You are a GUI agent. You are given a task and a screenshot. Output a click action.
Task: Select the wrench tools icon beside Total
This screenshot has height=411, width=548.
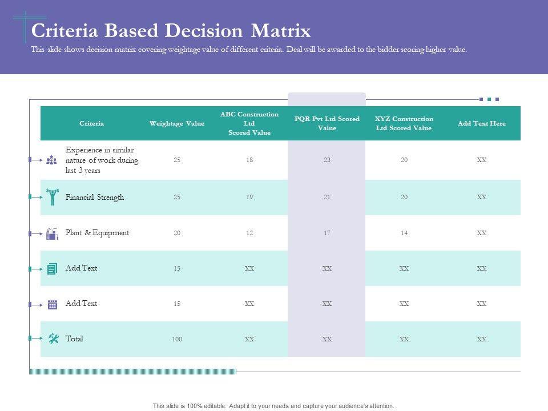coord(54,339)
